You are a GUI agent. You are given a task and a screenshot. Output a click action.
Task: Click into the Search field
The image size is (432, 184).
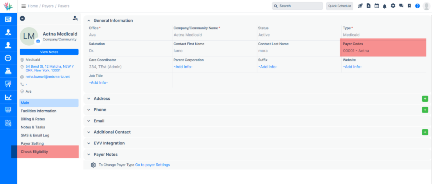[x=297, y=6]
